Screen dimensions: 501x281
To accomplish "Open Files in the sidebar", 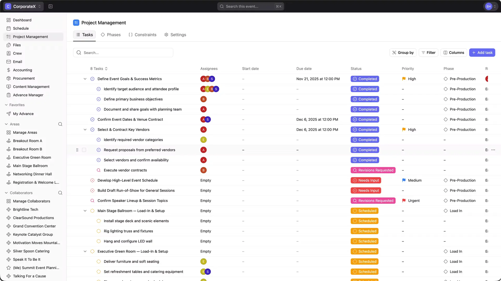I will pyautogui.click(x=33, y=45).
